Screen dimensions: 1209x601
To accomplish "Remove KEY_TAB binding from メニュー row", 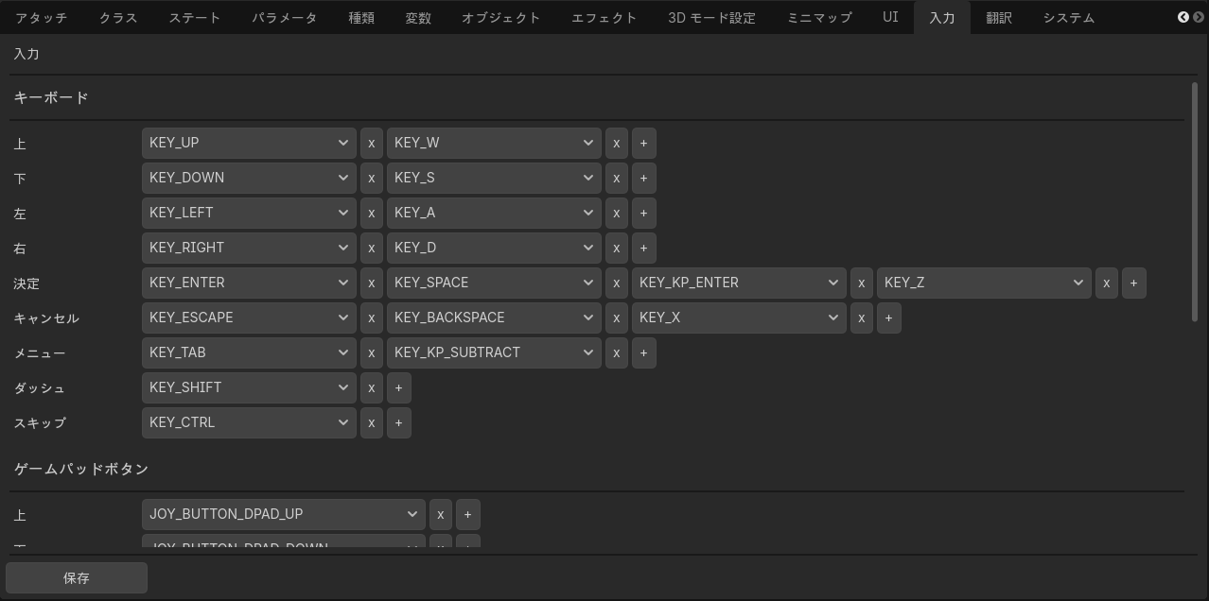I will click(372, 352).
